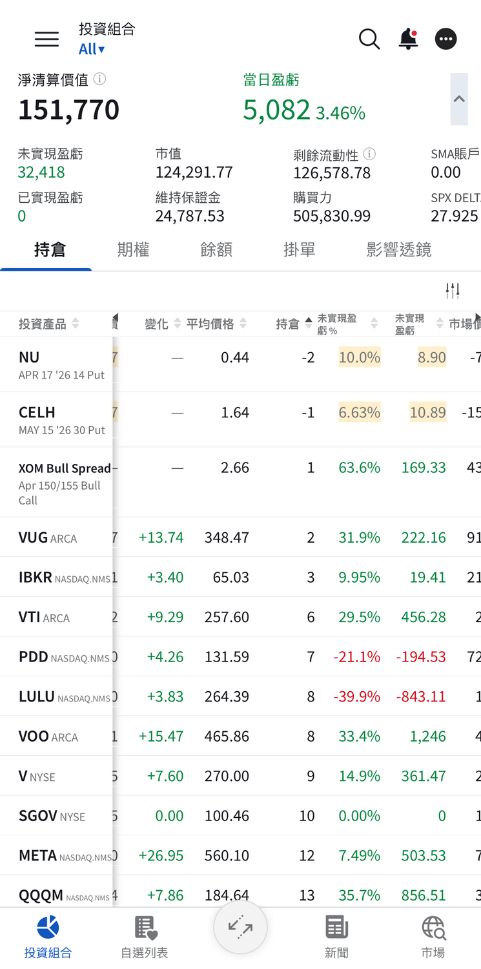Viewport: 481px width, 969px height.
Task: Open the hamburger menu
Action: click(x=46, y=39)
